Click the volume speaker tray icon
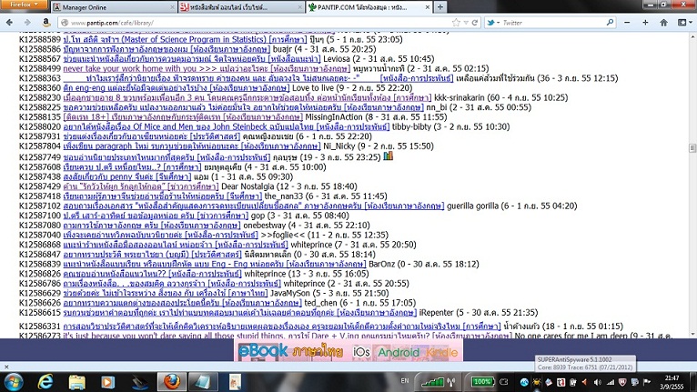Screen dimensions: 697x392 pos(597,382)
